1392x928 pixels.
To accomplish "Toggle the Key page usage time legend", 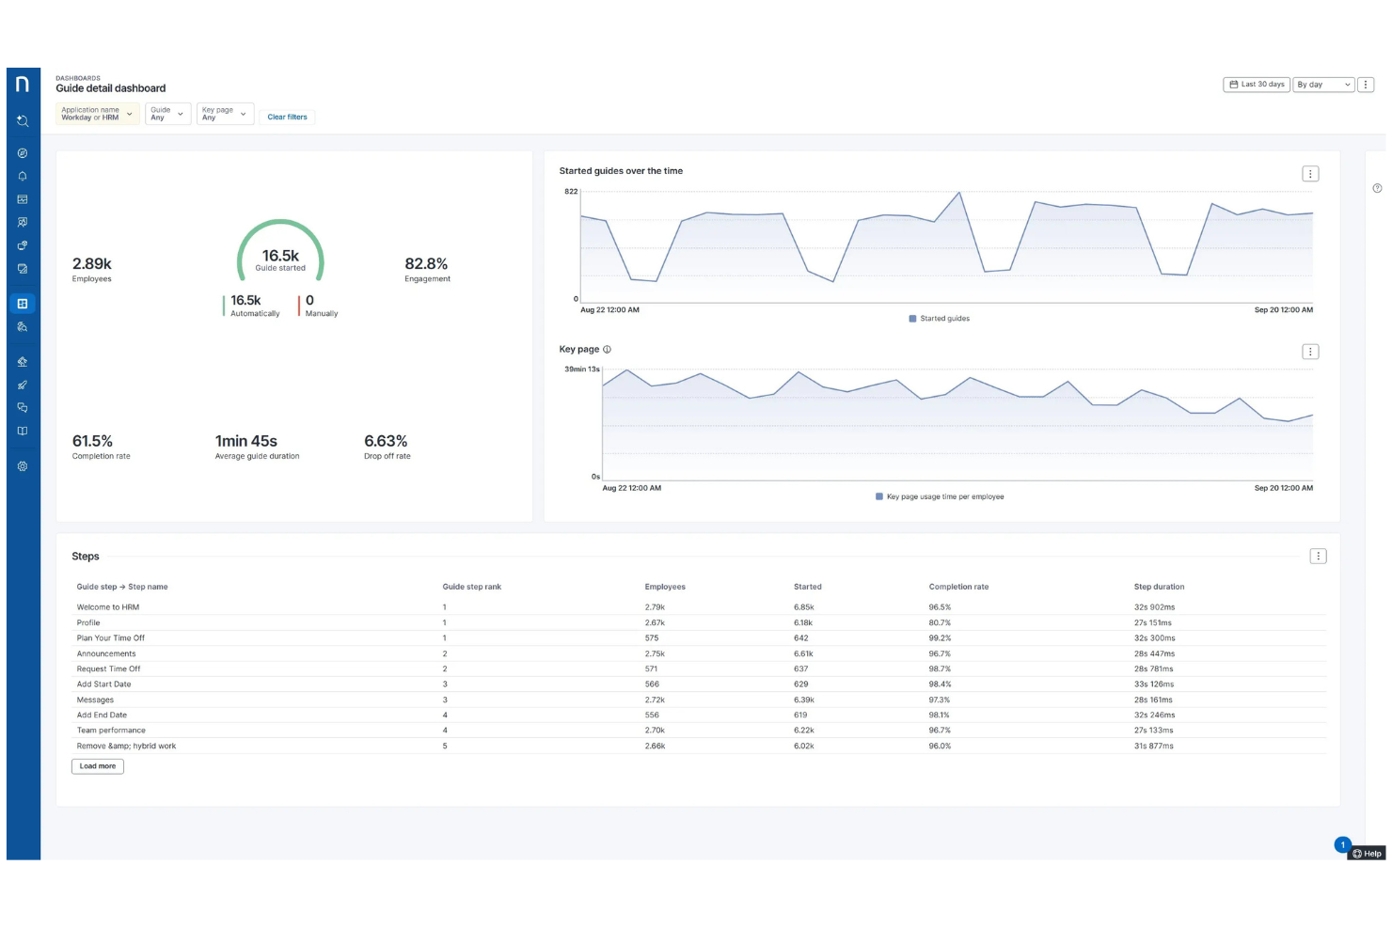I will tap(940, 496).
